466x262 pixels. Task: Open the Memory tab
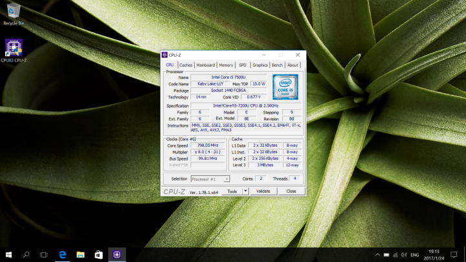(226, 65)
